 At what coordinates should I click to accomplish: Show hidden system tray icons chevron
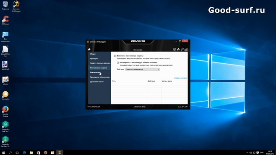247,153
